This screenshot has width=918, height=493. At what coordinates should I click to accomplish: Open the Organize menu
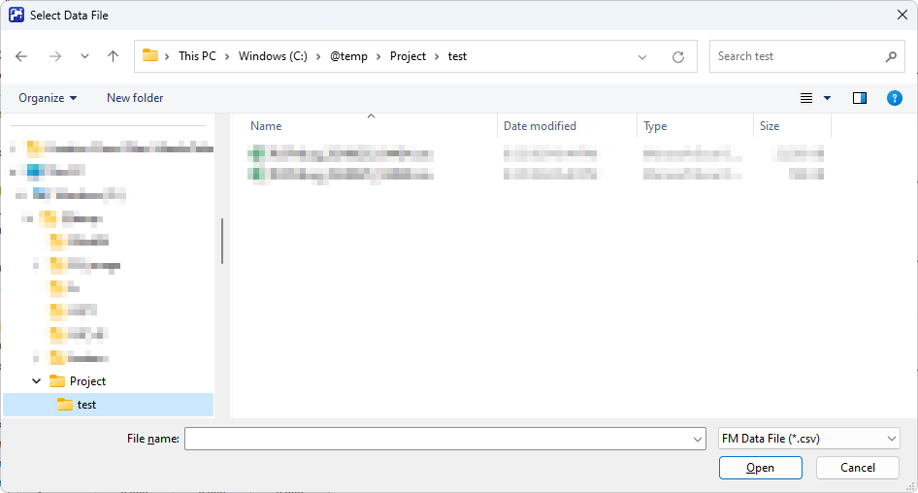48,98
